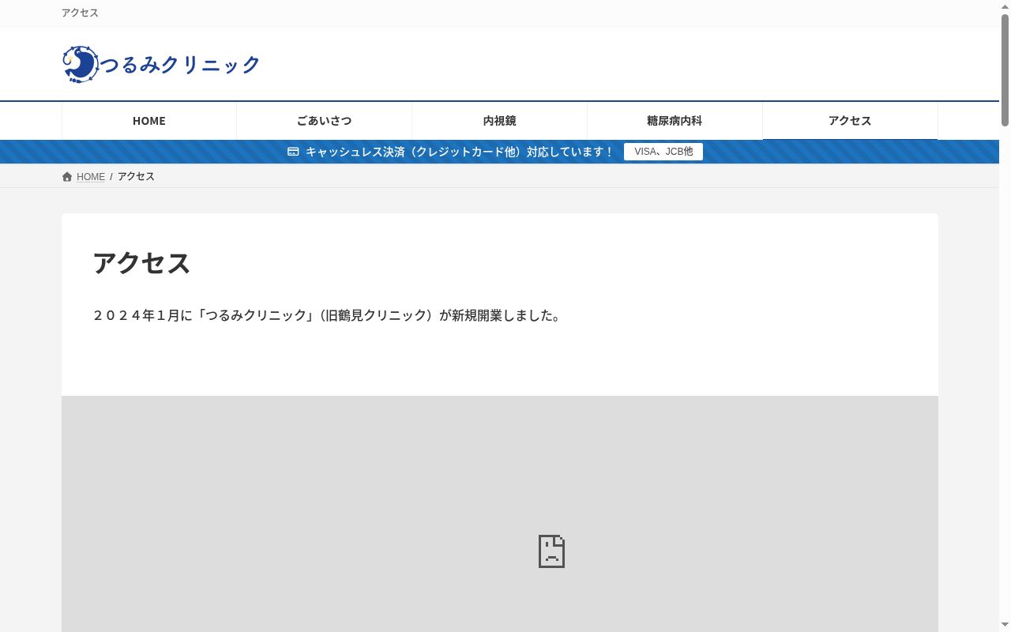Click the VISA、JCB他 button
Image resolution: width=1011 pixels, height=632 pixels.
tap(663, 152)
